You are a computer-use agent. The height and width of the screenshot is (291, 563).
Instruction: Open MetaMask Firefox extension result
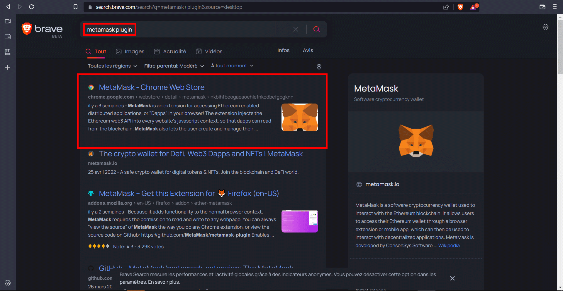pyautogui.click(x=189, y=193)
